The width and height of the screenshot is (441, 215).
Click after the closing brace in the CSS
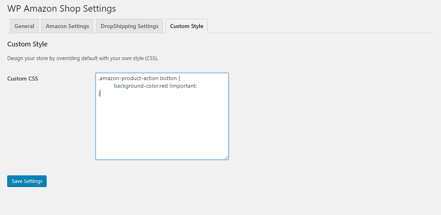click(x=100, y=93)
